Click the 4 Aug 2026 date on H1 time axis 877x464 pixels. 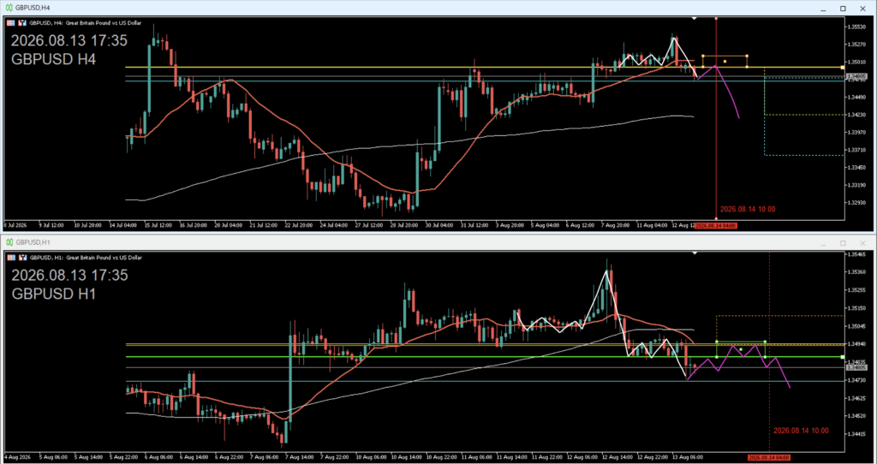click(x=16, y=457)
